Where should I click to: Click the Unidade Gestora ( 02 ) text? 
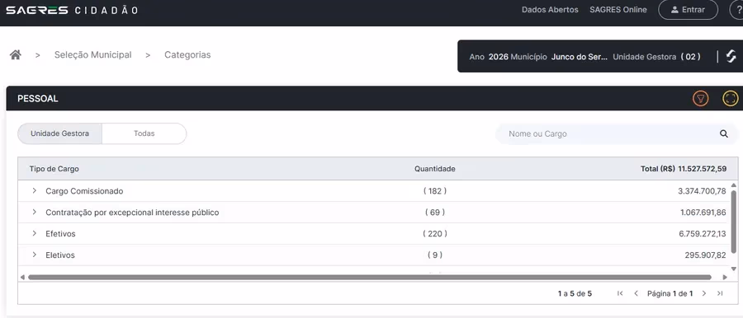pyautogui.click(x=657, y=57)
